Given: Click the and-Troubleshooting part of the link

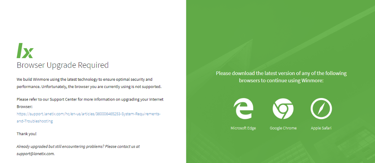Looking at the screenshot, I should tap(35, 121).
